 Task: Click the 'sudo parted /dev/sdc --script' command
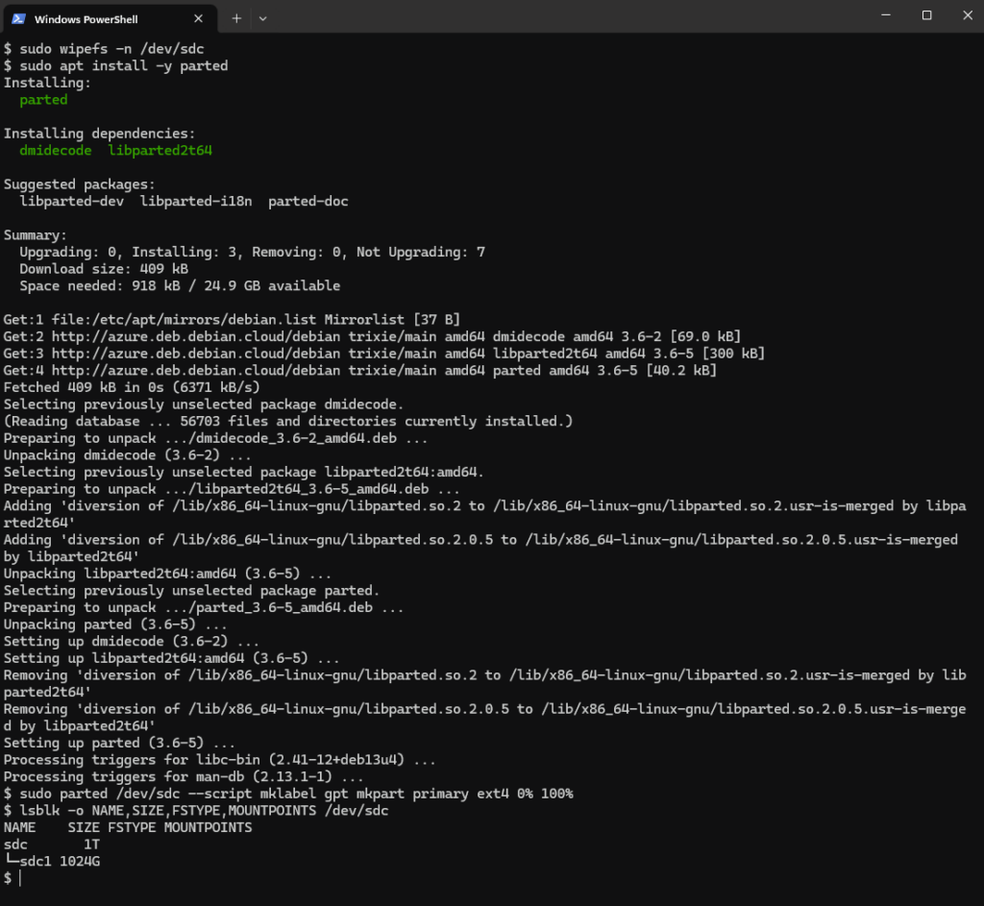pyautogui.click(x=288, y=795)
